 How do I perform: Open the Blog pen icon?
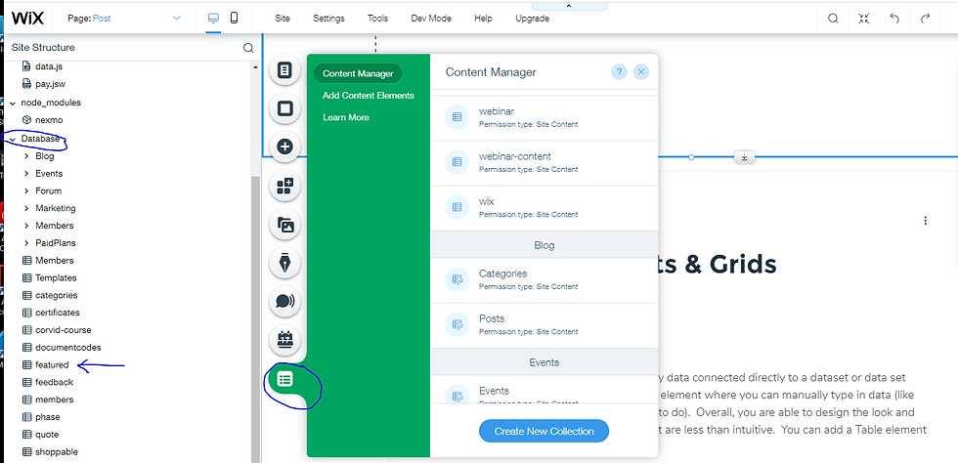point(284,264)
